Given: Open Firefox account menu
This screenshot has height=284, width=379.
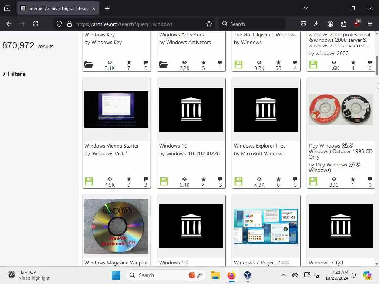Looking at the screenshot, I should click(x=330, y=24).
